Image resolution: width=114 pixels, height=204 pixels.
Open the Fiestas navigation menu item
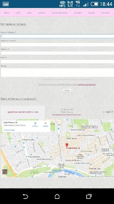click(x=60, y=13)
